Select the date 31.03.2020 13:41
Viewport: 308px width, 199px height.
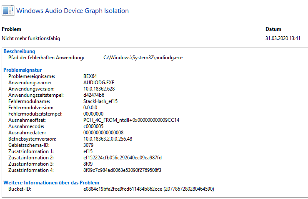coord(283,38)
